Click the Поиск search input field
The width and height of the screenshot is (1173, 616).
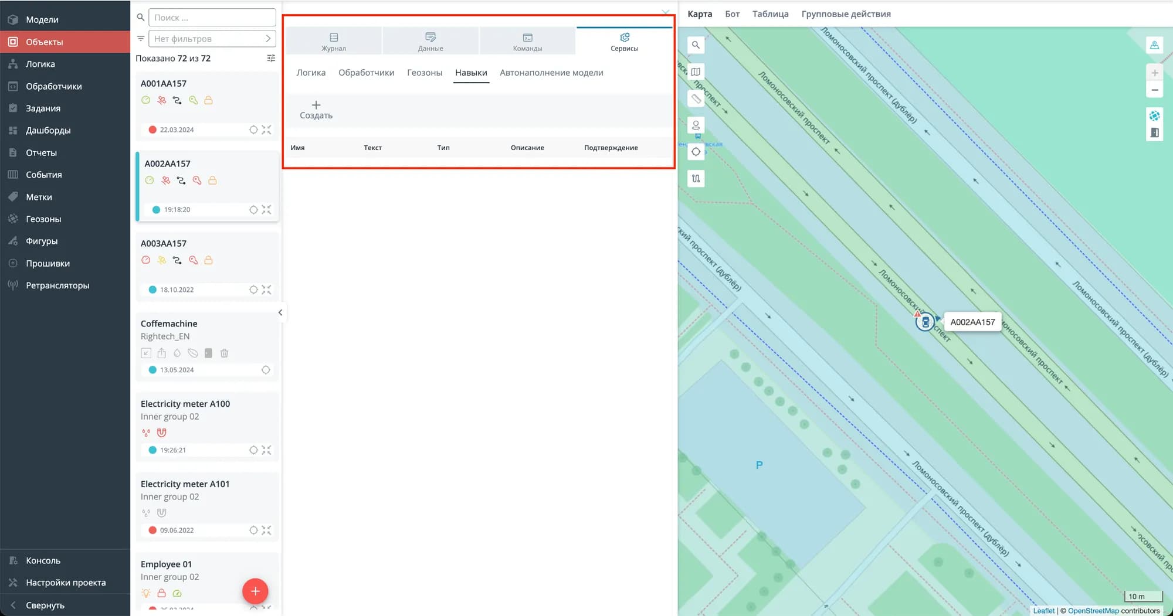pos(212,18)
